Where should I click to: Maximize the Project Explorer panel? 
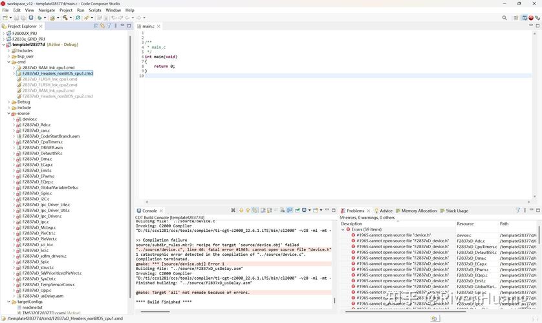point(127,26)
